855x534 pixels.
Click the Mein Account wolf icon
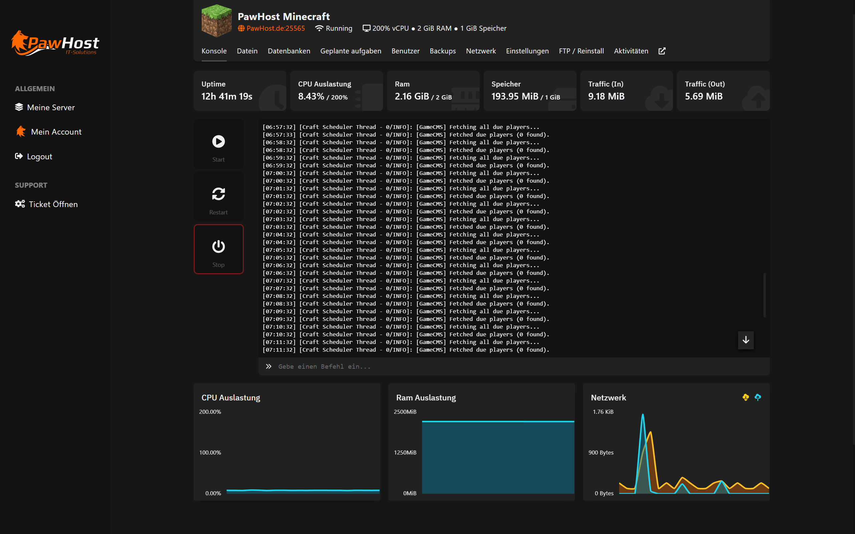[21, 131]
